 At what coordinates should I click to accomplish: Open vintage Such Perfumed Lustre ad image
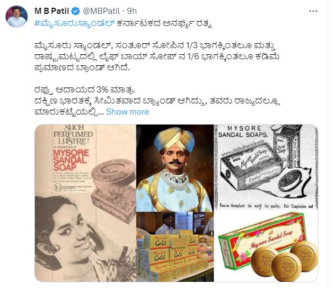[x=85, y=203]
